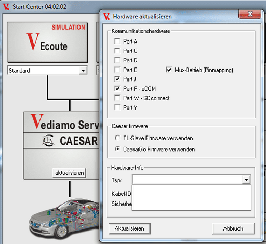Click the Vediamo Server panel header
Screen dimensions: 266x244
click(62, 123)
